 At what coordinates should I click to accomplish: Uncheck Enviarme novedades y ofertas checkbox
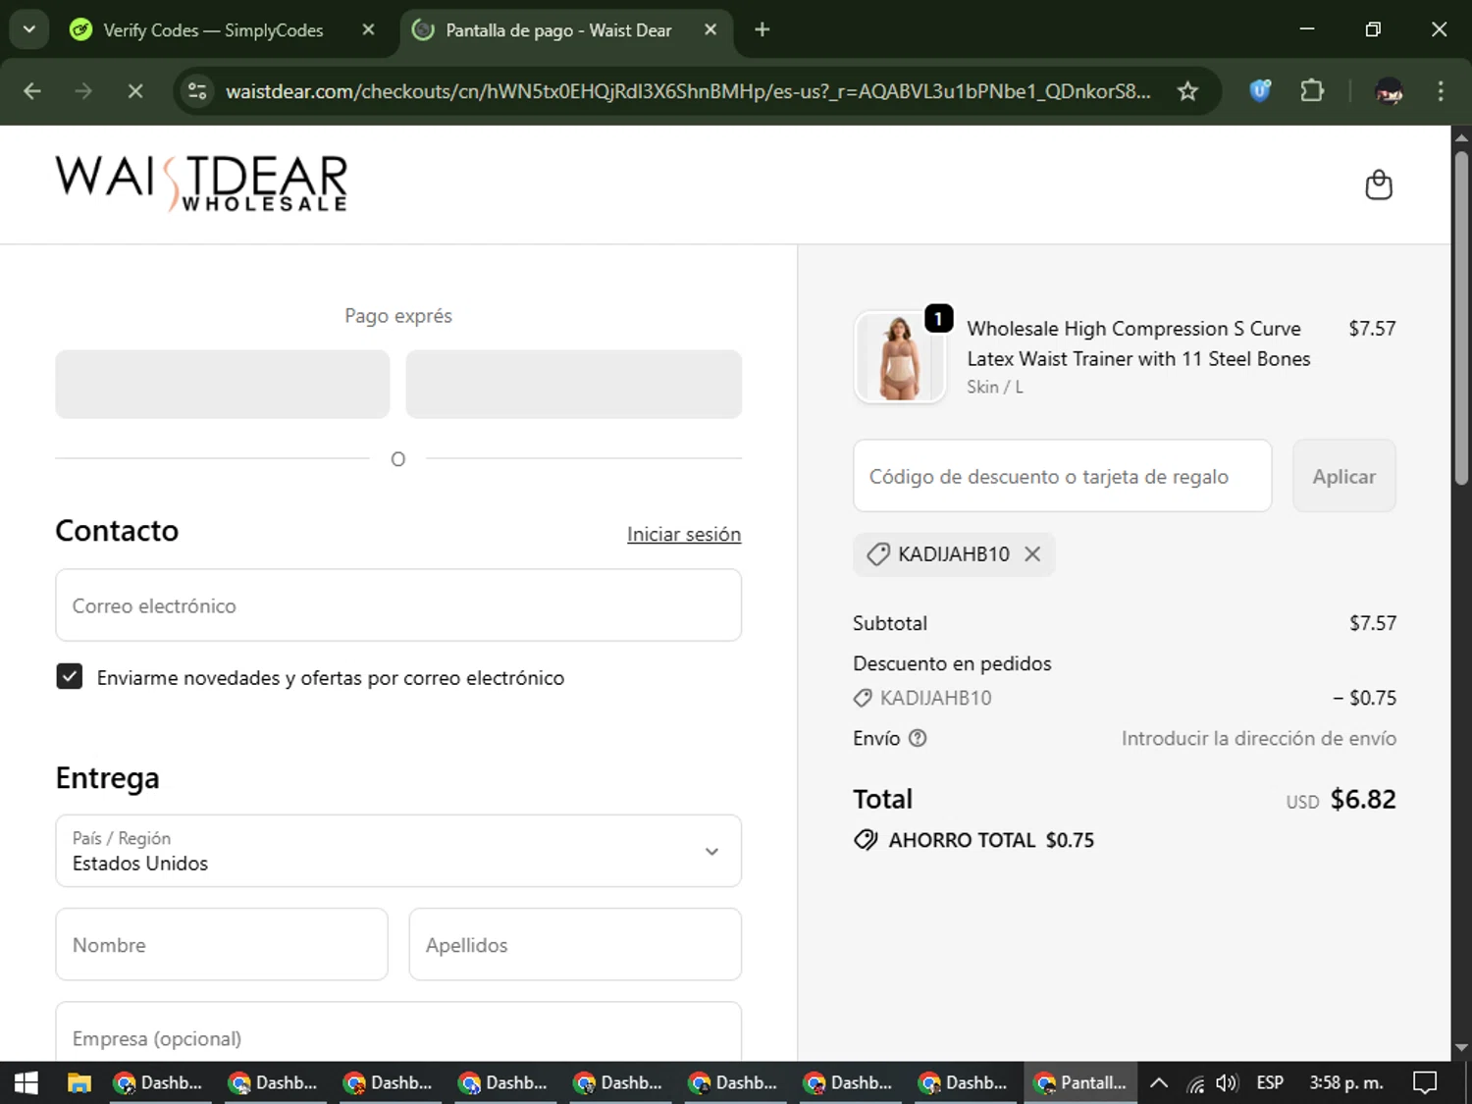pos(70,676)
